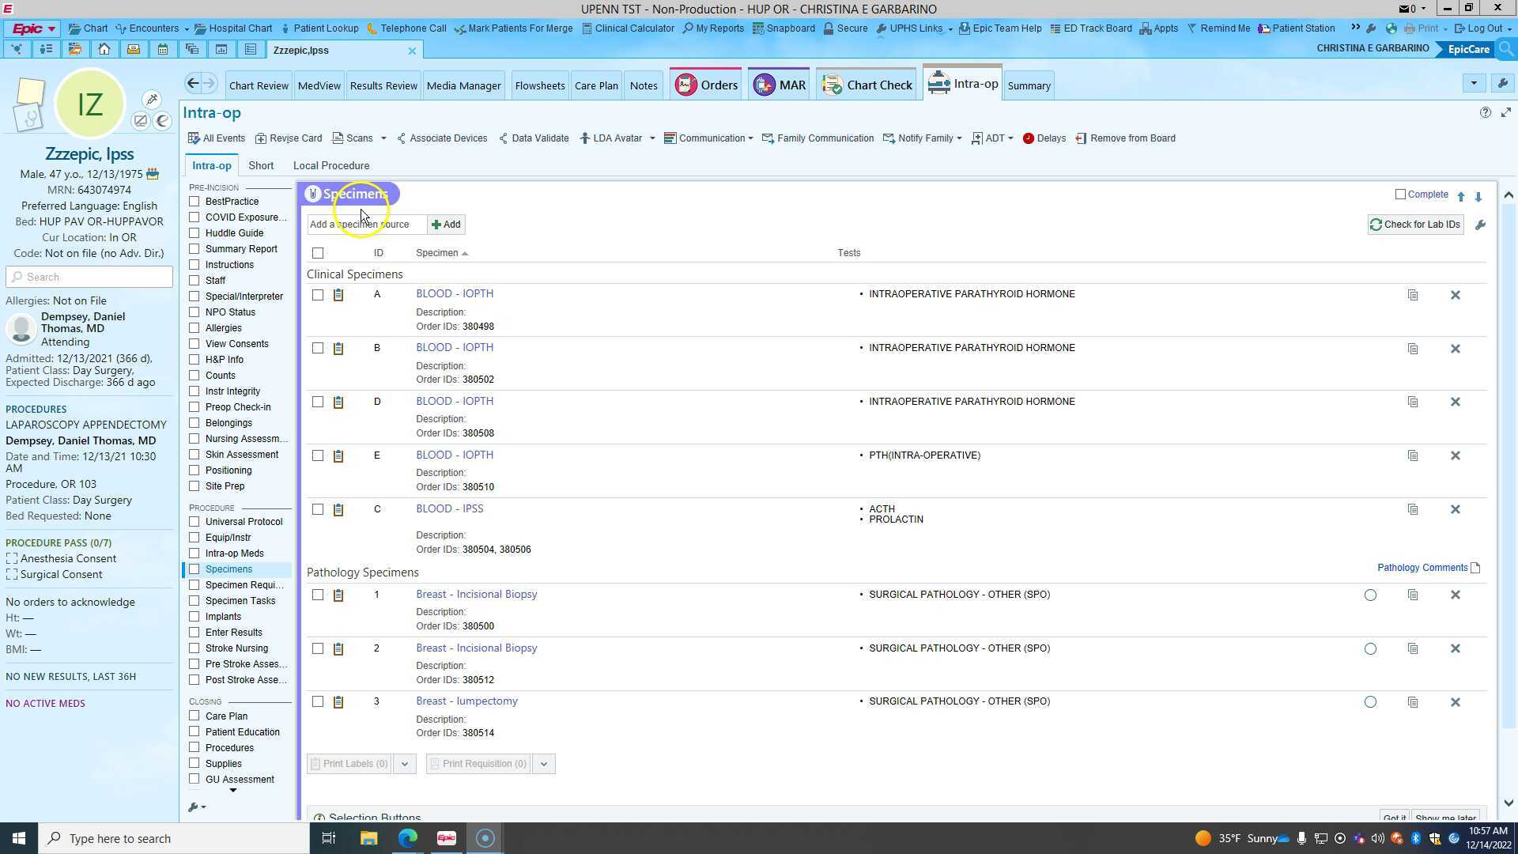Click the Add a specimen source field
Screen dimensions: 1518x854
(x=365, y=225)
